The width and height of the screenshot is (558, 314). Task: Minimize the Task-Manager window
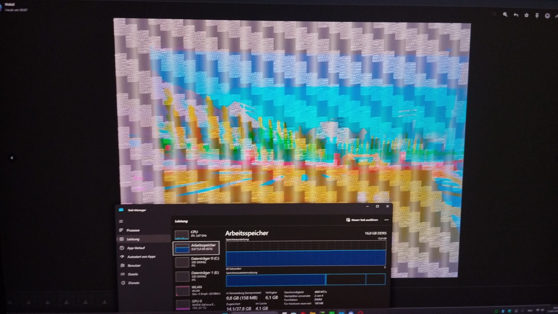(367, 206)
